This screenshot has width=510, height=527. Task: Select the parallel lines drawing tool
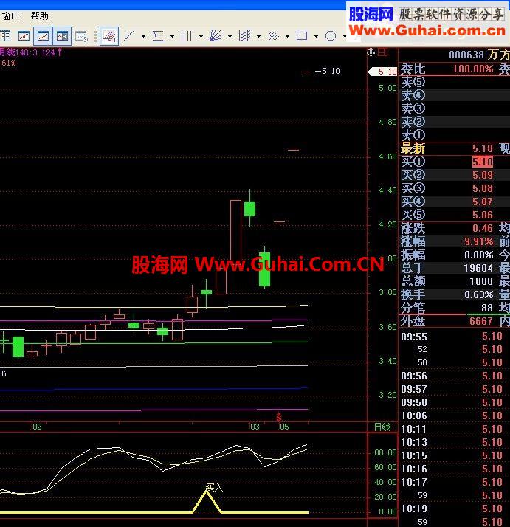tap(273, 35)
